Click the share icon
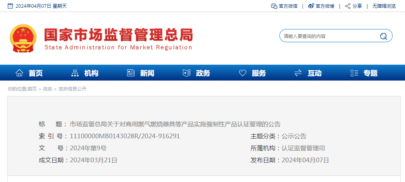Screen dimensions: 405x182 click(x=348, y=6)
